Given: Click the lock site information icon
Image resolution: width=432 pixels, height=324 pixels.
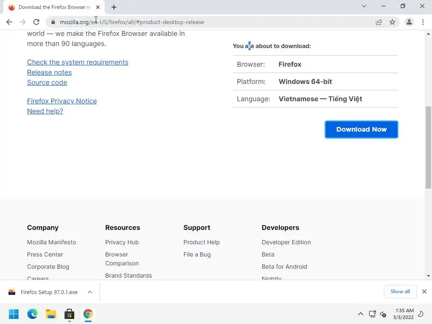Looking at the screenshot, I should (53, 22).
